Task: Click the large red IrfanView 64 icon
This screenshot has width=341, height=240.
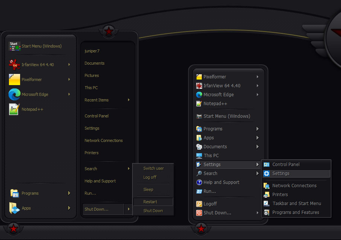Action: click(14, 65)
